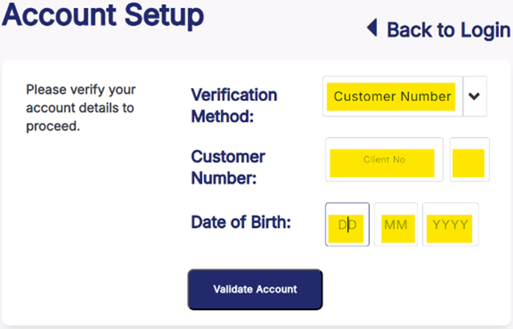Image resolution: width=513 pixels, height=329 pixels.
Task: Click the back arrow triangle icon
Action: [372, 29]
